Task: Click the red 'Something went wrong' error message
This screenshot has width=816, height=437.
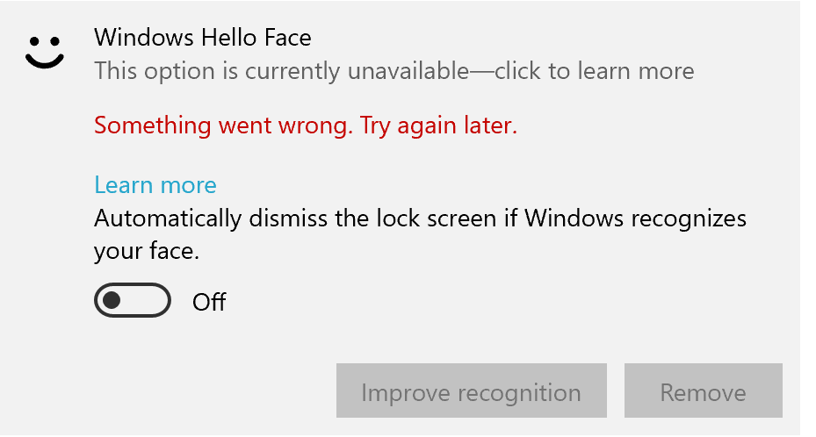Action: [x=306, y=126]
